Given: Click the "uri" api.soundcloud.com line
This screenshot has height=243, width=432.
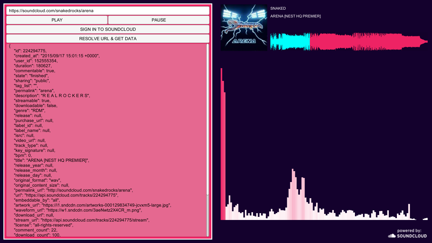Looking at the screenshot, I should click(x=66, y=195).
